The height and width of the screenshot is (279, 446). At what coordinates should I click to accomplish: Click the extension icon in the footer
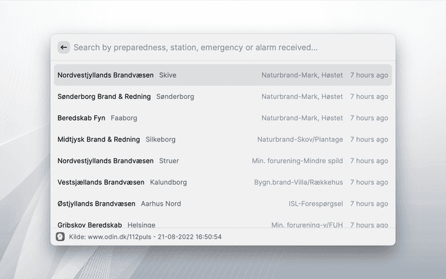point(61,236)
